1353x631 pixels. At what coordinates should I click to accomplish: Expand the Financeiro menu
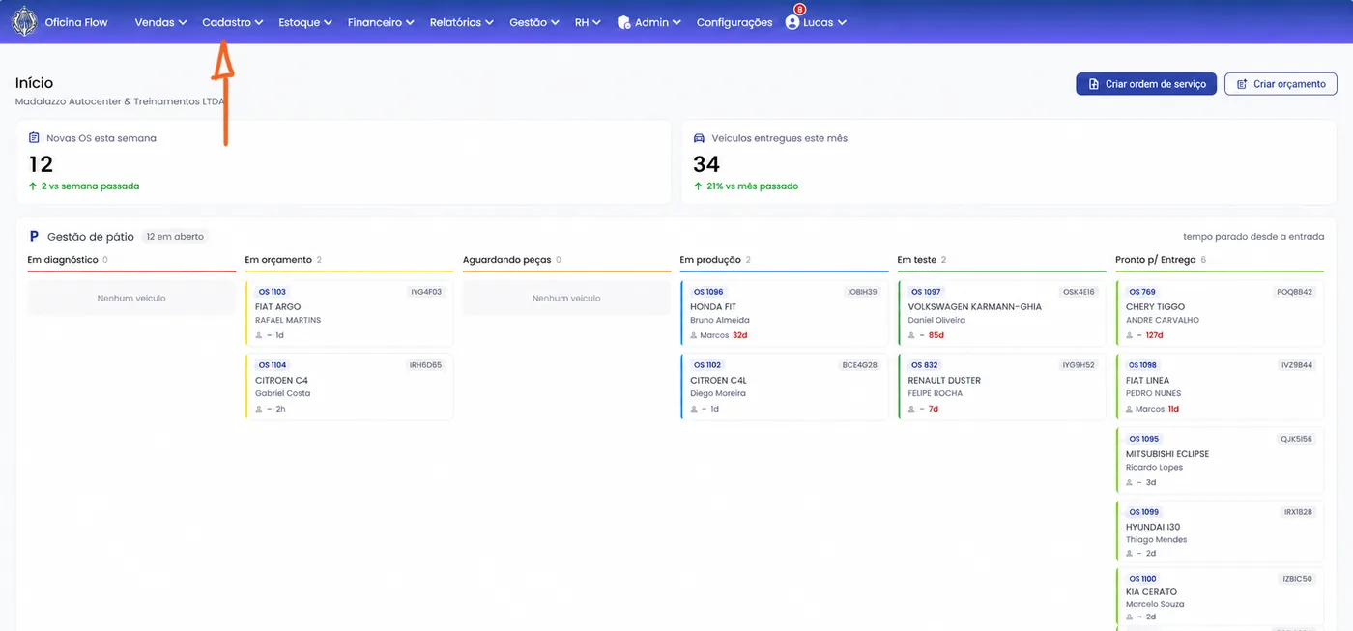(x=381, y=22)
